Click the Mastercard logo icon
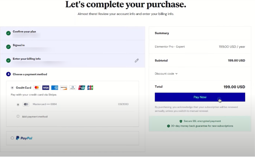The width and height of the screenshot is (255, 157). [37, 88]
